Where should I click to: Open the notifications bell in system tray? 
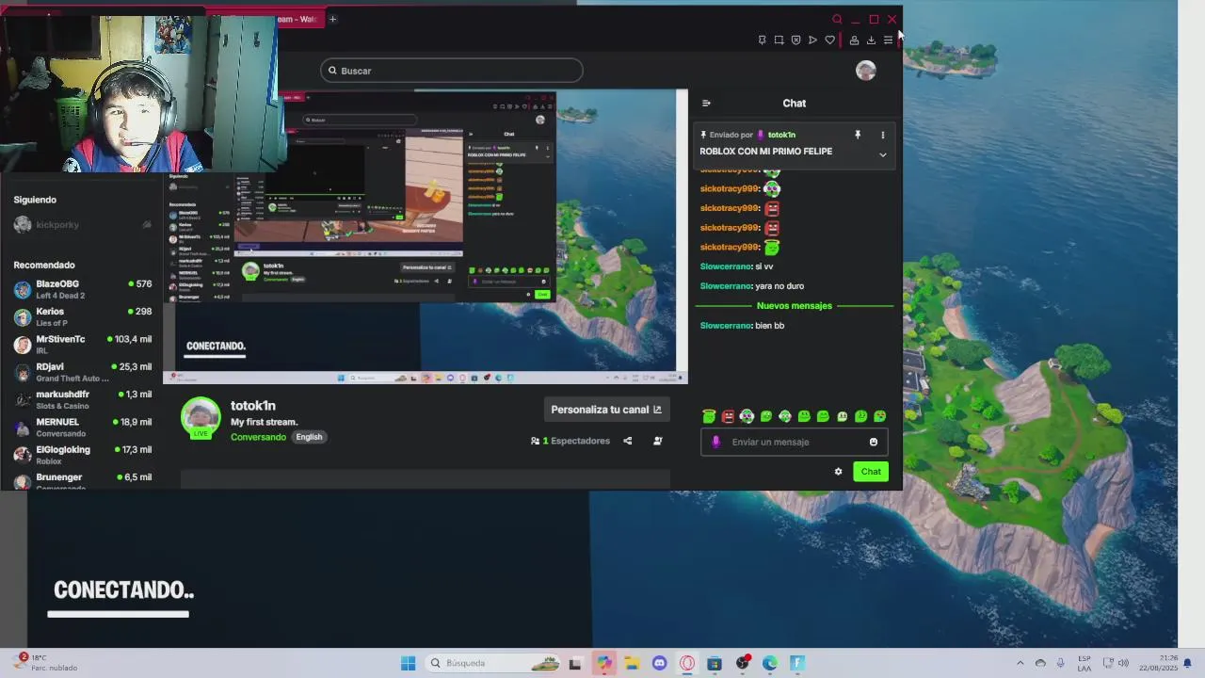pyautogui.click(x=1187, y=663)
